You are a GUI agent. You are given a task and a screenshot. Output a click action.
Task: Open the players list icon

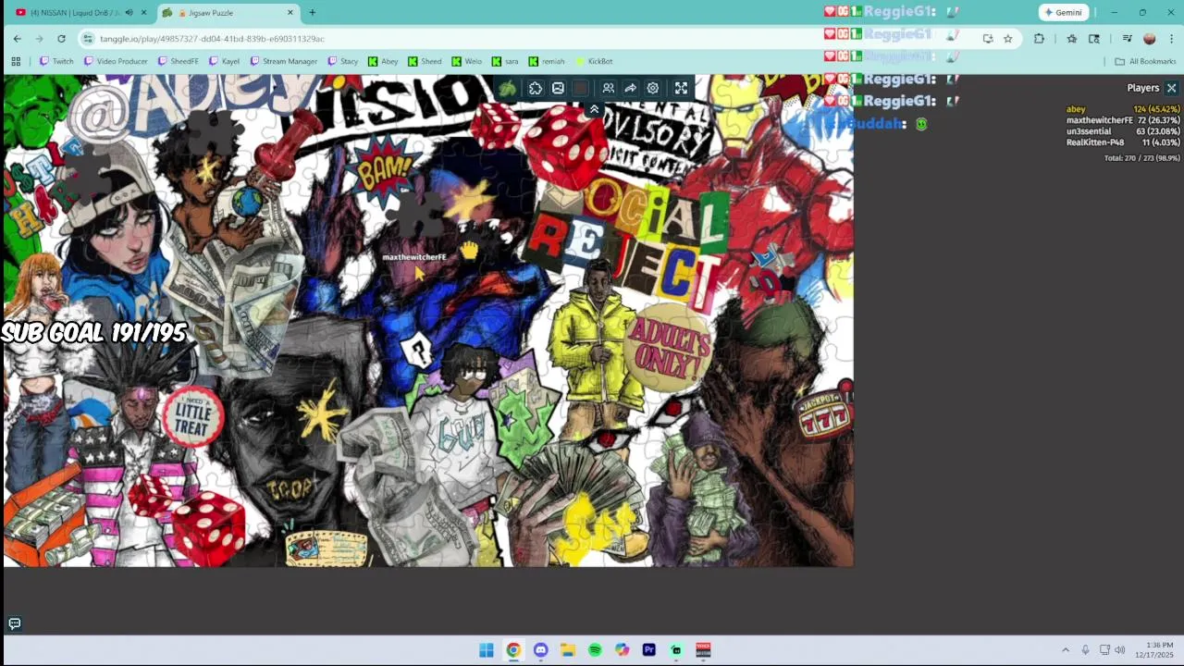(609, 88)
